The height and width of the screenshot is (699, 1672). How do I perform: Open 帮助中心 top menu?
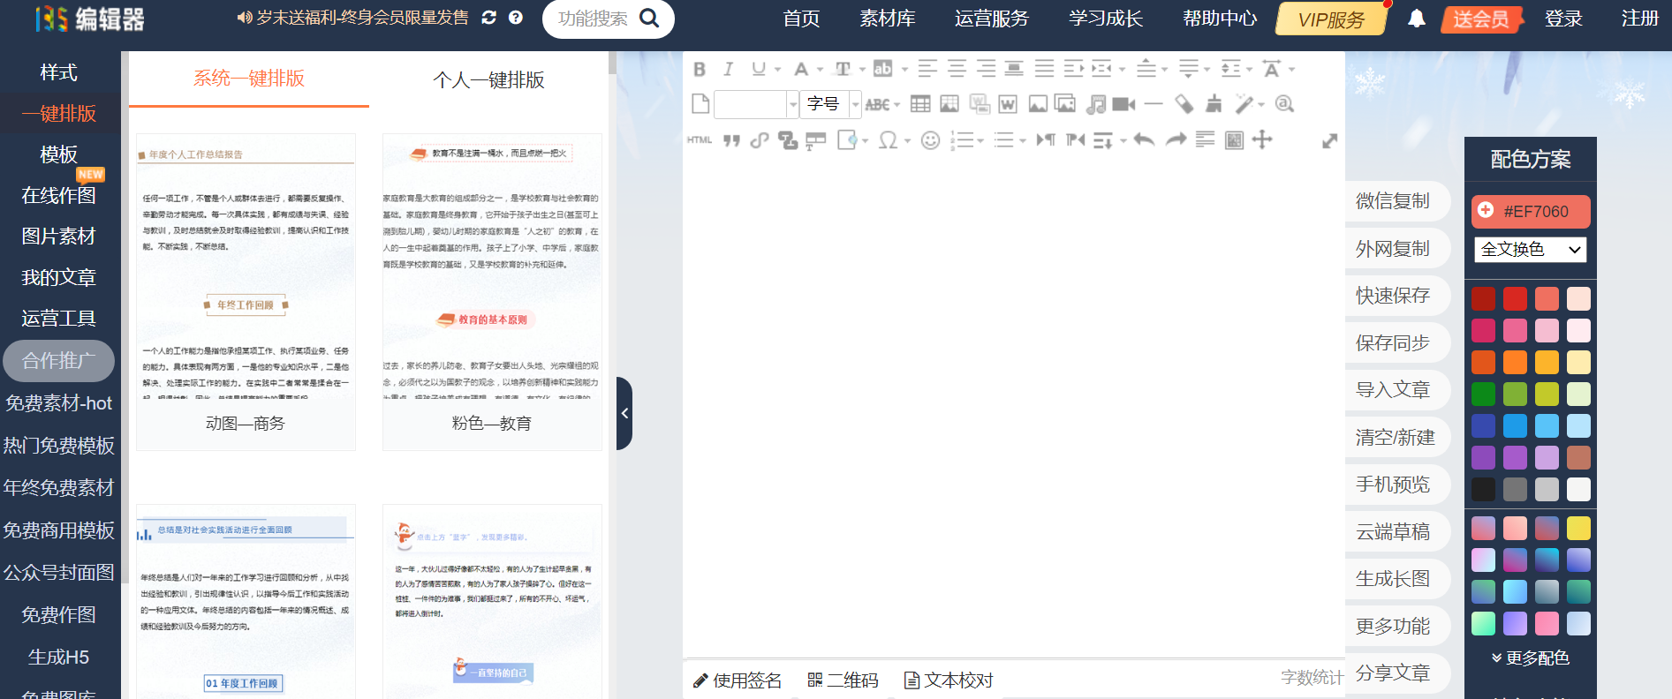(1220, 19)
